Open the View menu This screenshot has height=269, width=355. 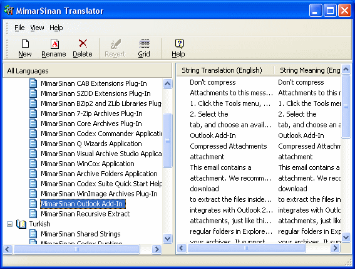tap(37, 28)
